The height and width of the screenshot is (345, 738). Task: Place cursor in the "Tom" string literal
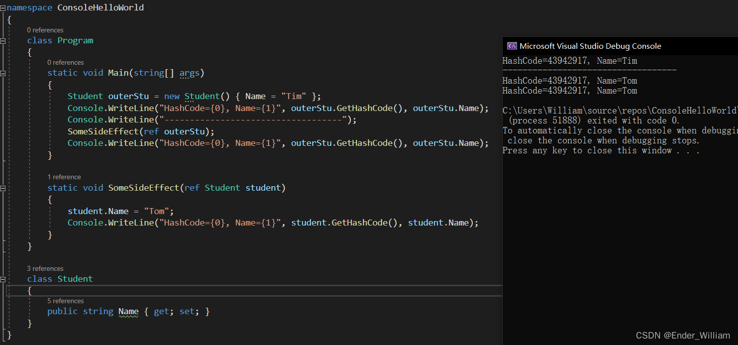coord(157,211)
